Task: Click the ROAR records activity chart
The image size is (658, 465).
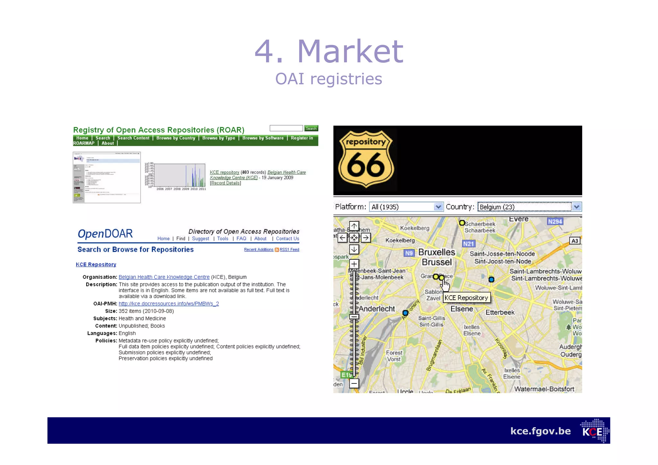Action: click(x=175, y=176)
